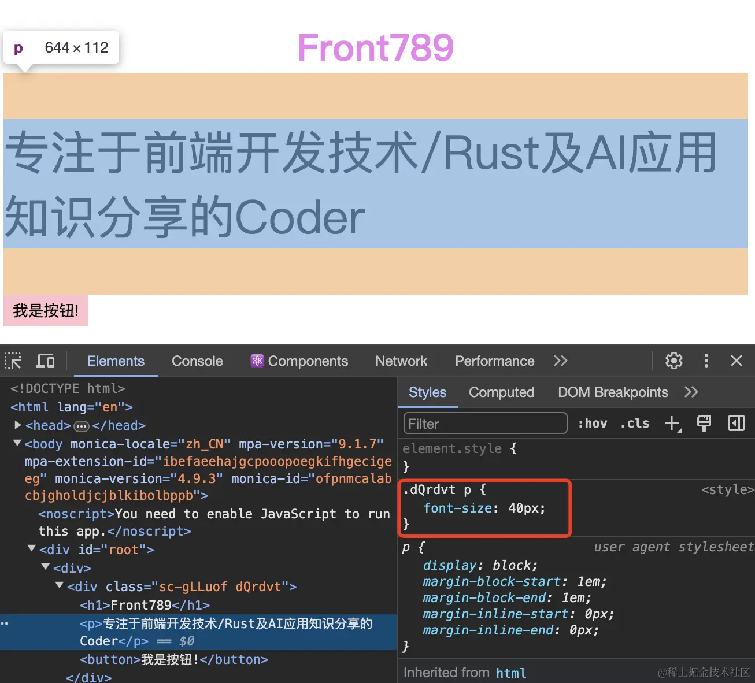Screen dimensions: 755x683
Task: Open DevTools settings gear
Action: click(674, 361)
